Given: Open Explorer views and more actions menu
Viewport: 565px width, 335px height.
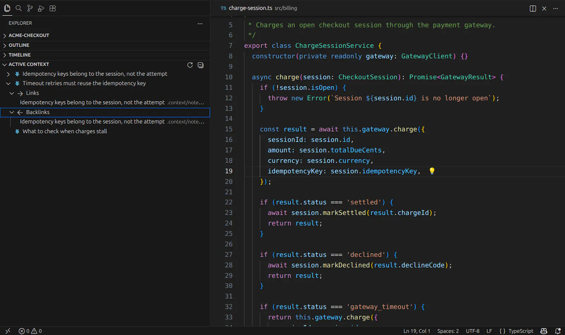Looking at the screenshot, I should click(x=200, y=23).
